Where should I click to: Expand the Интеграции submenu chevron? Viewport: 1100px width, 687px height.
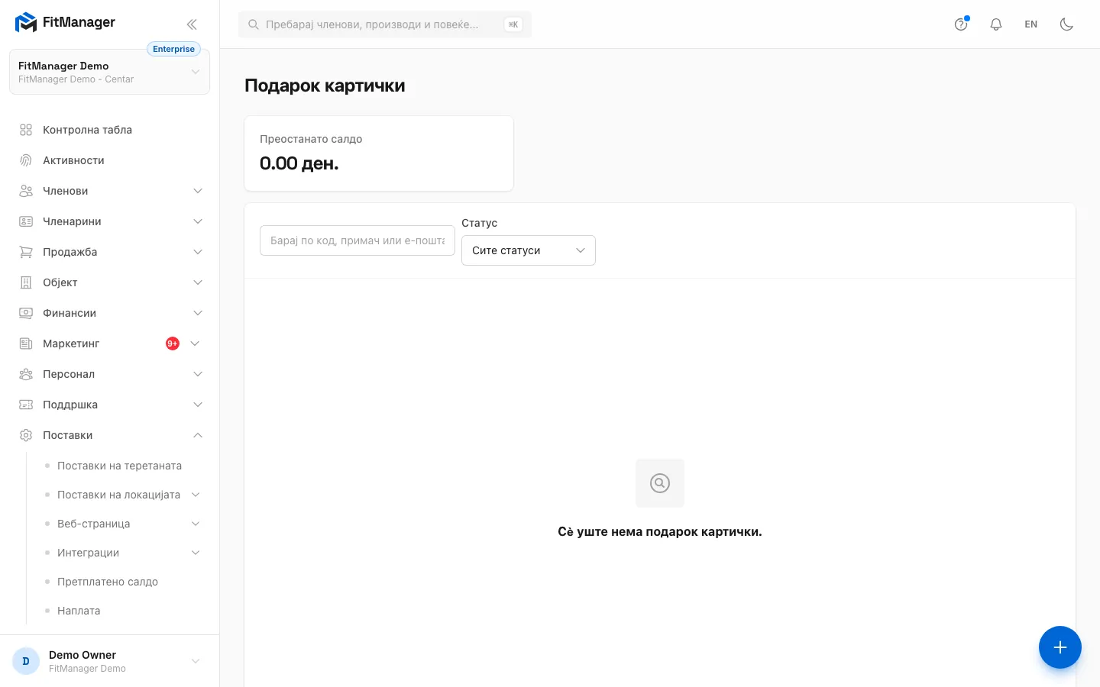pyautogui.click(x=196, y=553)
